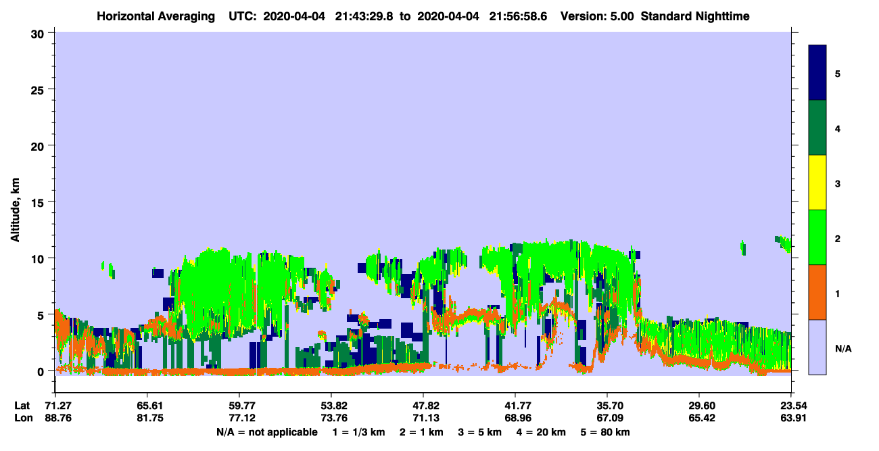This screenshot has width=879, height=451.
Task: Click latitude value 41.77
Action: pyautogui.click(x=515, y=406)
